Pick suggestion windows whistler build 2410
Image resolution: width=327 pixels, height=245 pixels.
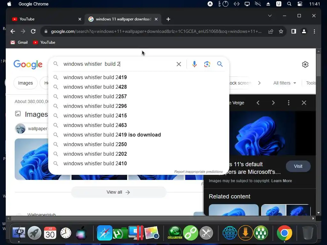139,164
